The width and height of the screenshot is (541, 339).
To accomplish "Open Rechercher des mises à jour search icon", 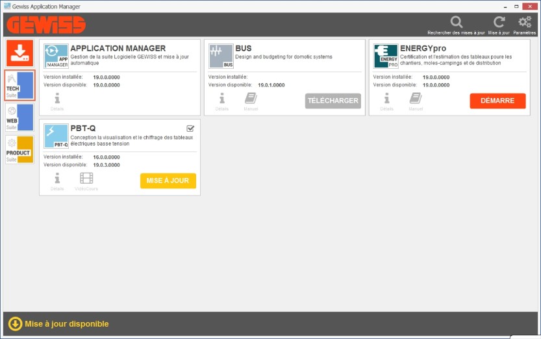I will pos(456,22).
